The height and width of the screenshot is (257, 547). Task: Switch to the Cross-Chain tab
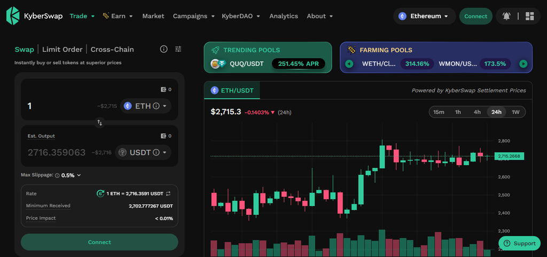click(x=112, y=49)
